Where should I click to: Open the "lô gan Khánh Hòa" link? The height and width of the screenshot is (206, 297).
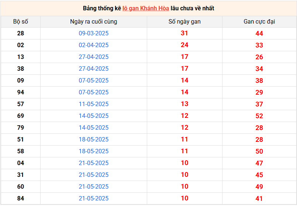[x=145, y=8]
